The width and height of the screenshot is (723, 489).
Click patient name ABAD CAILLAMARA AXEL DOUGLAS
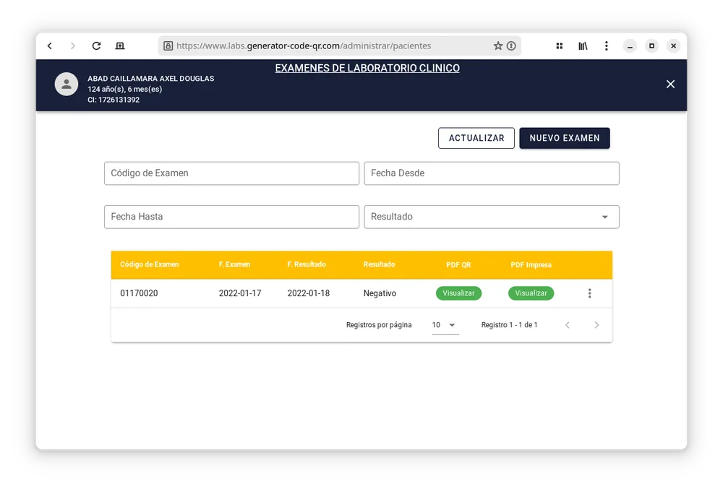(x=151, y=79)
